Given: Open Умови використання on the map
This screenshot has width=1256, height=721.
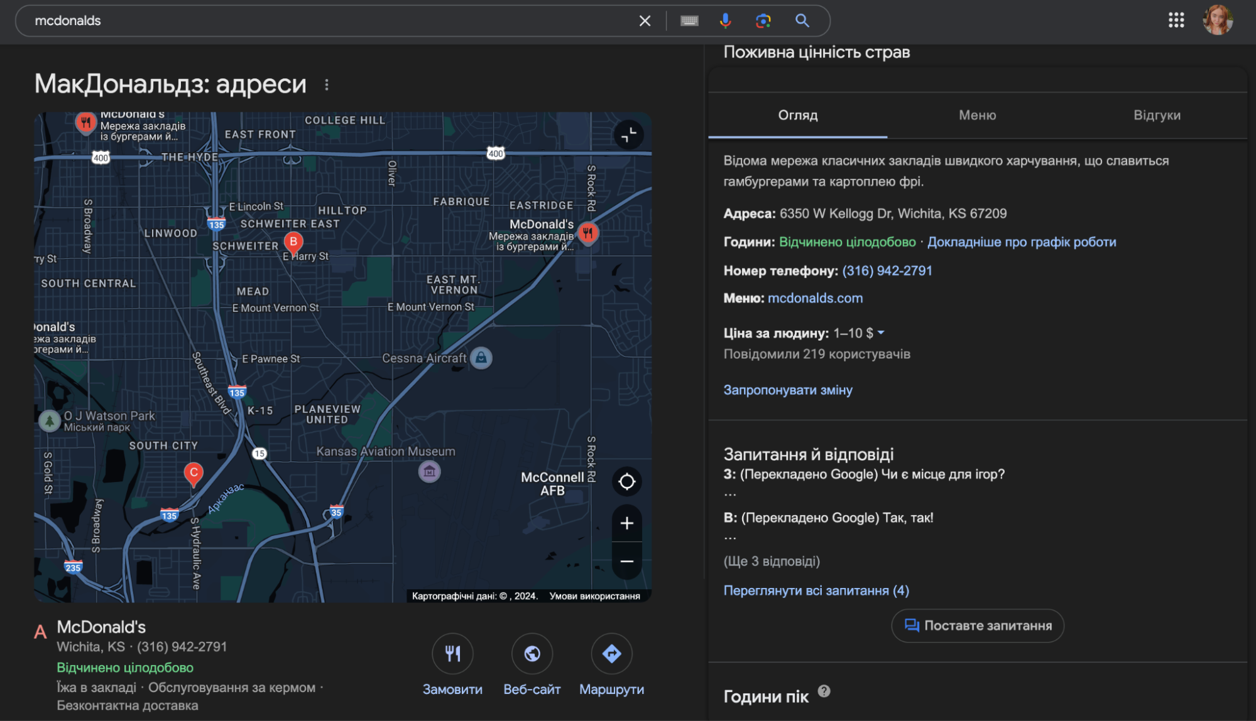Looking at the screenshot, I should (x=594, y=596).
